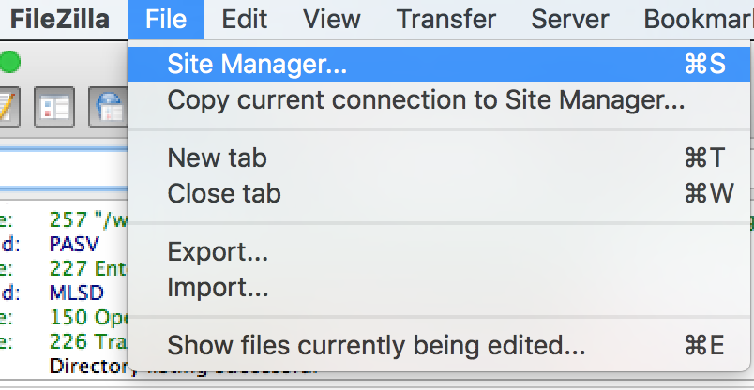Click the green window zoom button
This screenshot has width=754, height=390.
[9, 63]
